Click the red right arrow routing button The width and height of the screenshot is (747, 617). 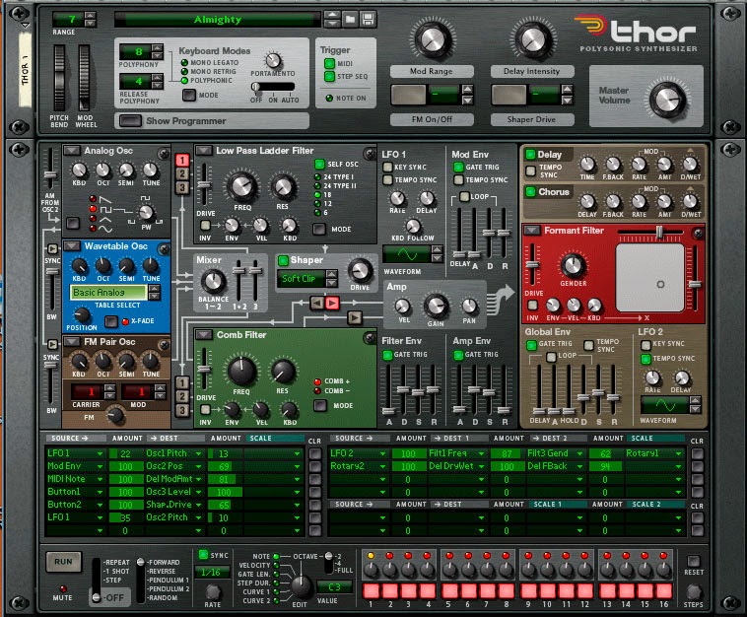[x=332, y=303]
